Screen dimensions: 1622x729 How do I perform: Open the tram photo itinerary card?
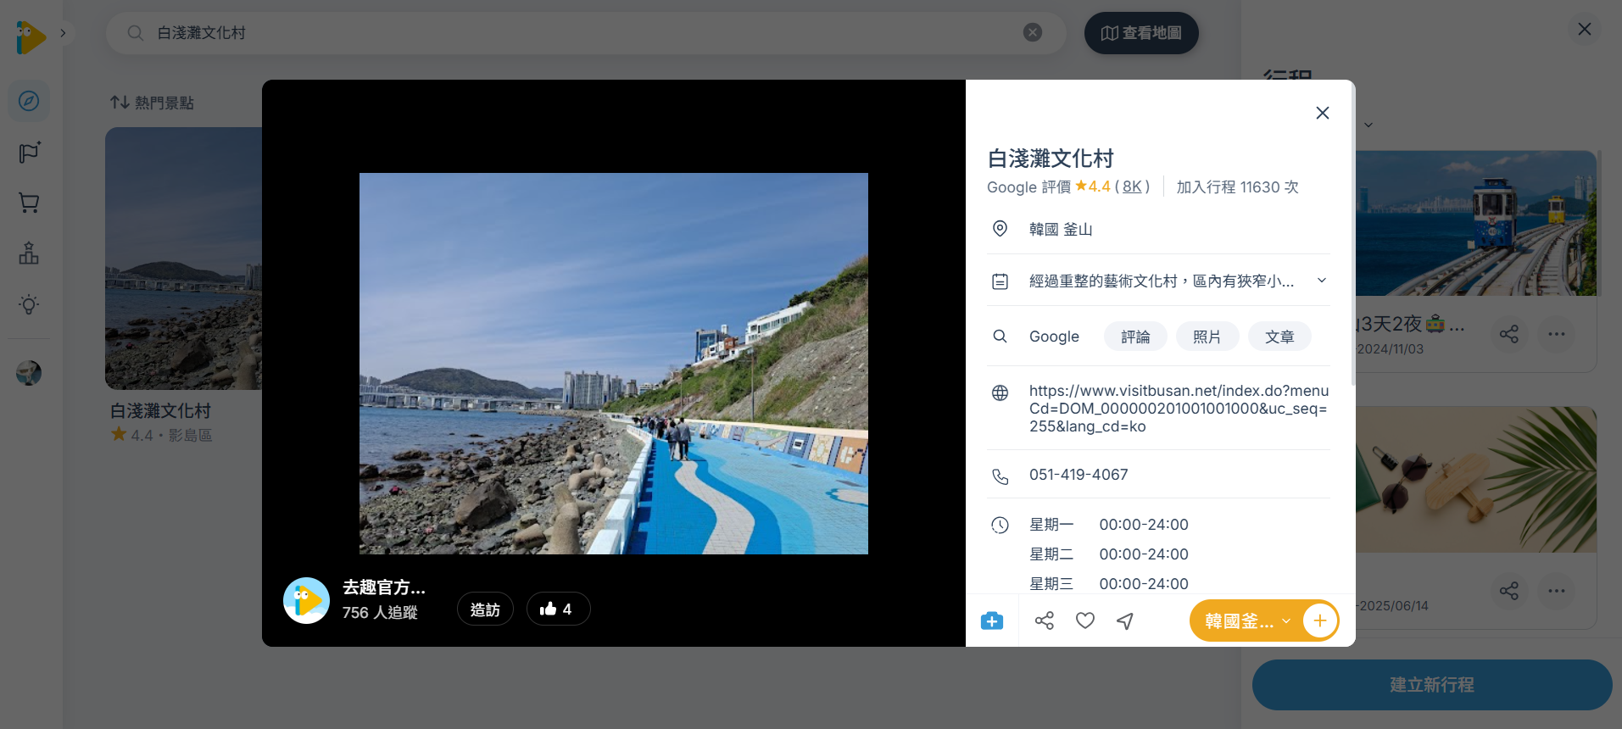tap(1476, 224)
